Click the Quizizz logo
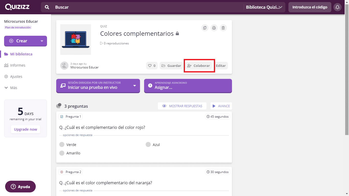The height and width of the screenshot is (196, 349). [17, 7]
